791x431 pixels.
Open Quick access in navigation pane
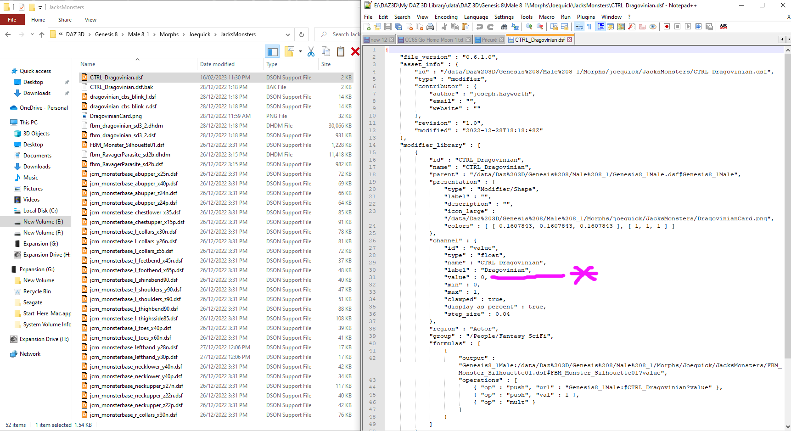35,71
